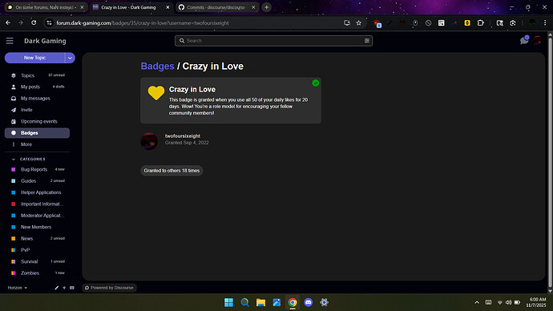Open File Explorer from the taskbar
The width and height of the screenshot is (553, 311).
[260, 302]
